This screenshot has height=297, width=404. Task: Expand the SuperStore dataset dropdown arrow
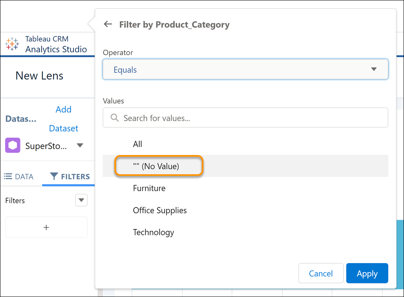point(80,145)
